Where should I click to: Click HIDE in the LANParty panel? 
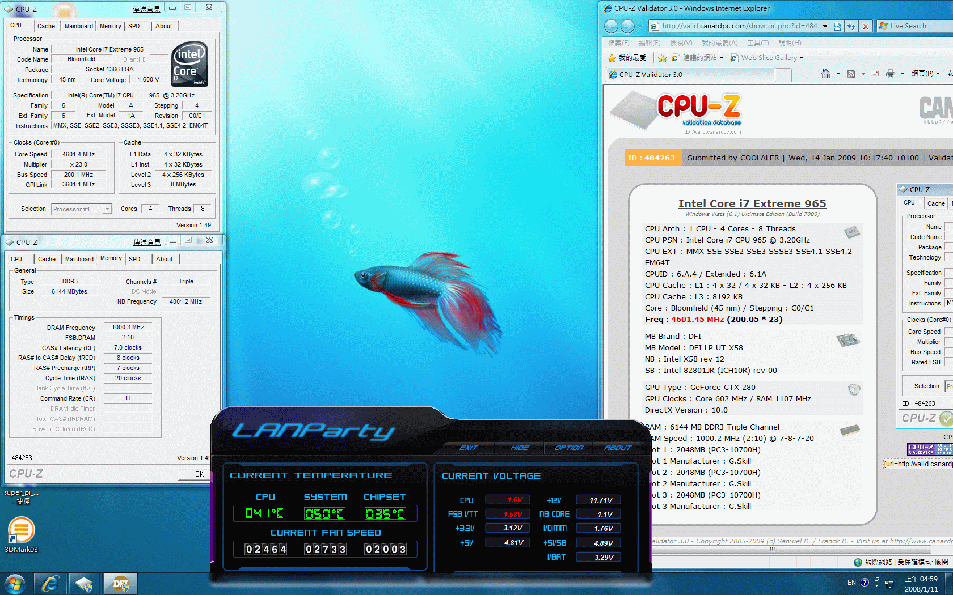coord(520,448)
